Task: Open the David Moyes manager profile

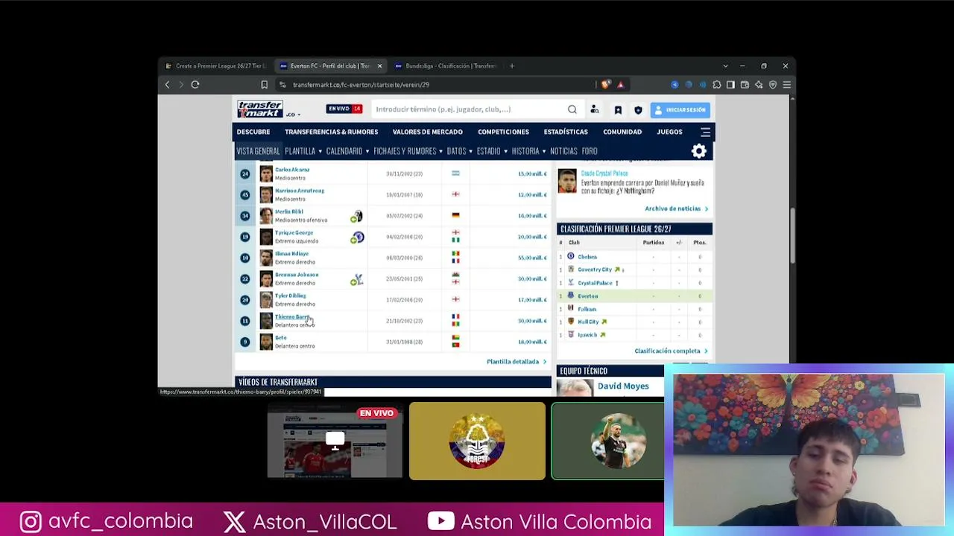Action: (x=623, y=386)
